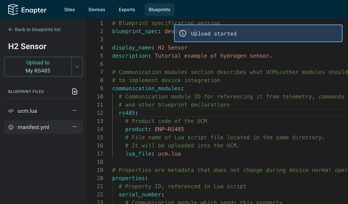Click the info icon beside manifest.yml
The height and width of the screenshot is (204, 348).
(11, 127)
